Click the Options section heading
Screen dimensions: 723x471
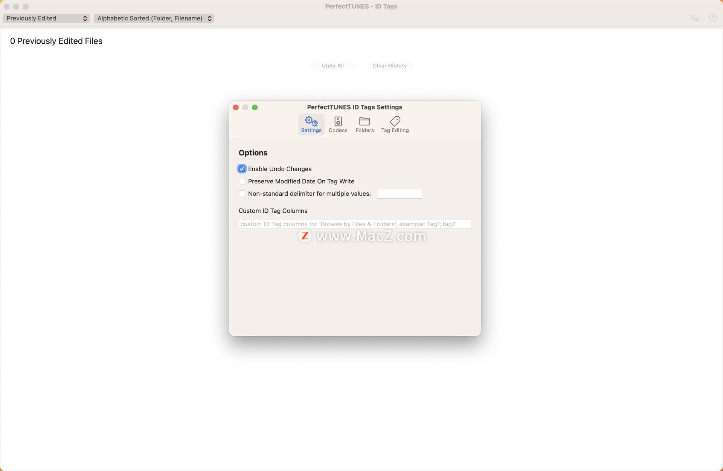pyautogui.click(x=253, y=153)
